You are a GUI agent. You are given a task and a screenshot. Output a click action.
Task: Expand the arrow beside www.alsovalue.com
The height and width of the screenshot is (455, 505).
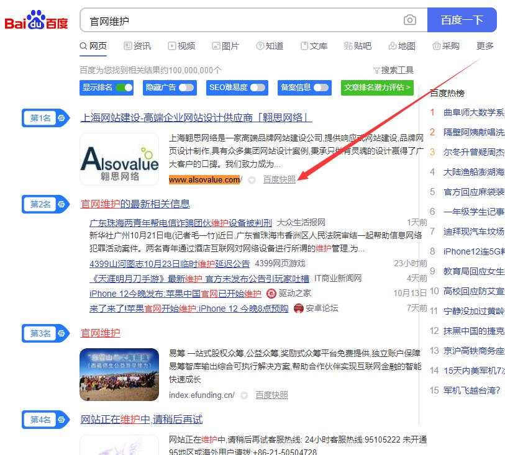[x=252, y=180]
